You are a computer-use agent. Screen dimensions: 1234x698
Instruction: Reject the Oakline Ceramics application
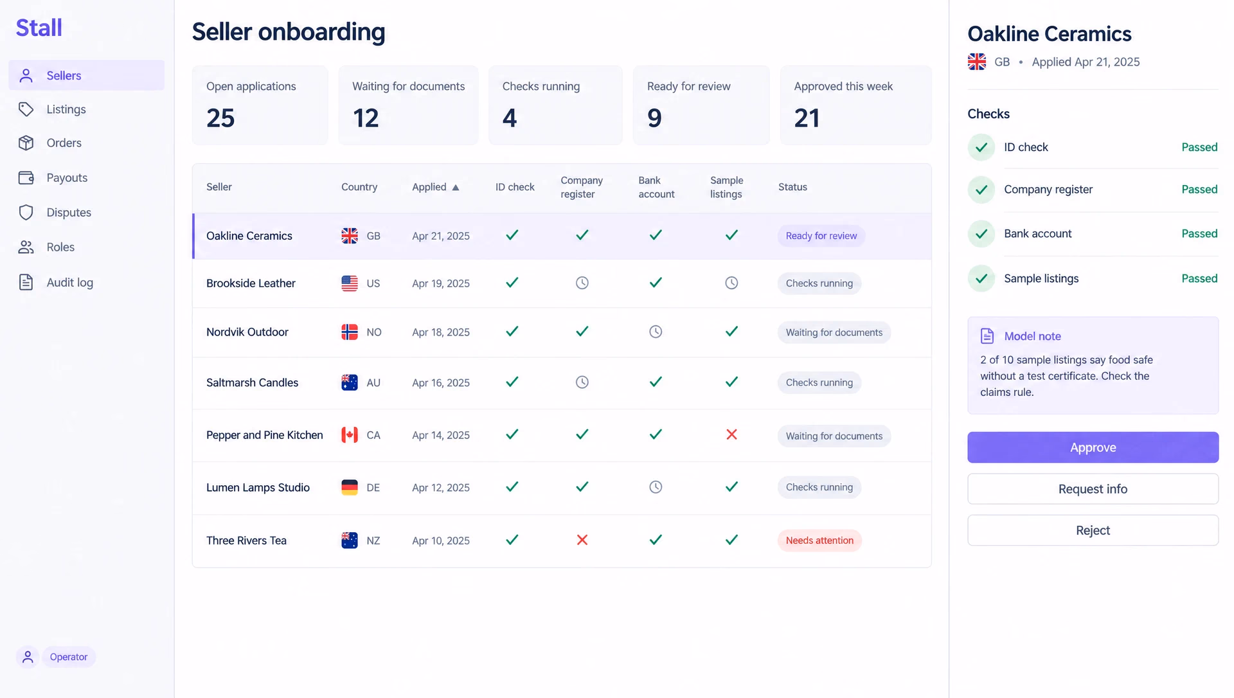click(1093, 530)
